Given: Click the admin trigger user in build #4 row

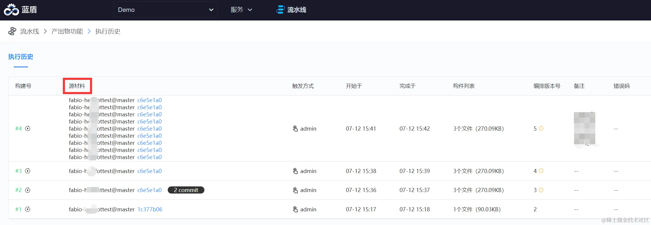Looking at the screenshot, I should click(x=308, y=129).
